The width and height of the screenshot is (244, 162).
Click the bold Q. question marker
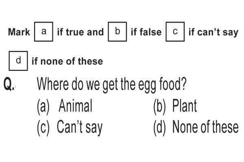click(9, 85)
